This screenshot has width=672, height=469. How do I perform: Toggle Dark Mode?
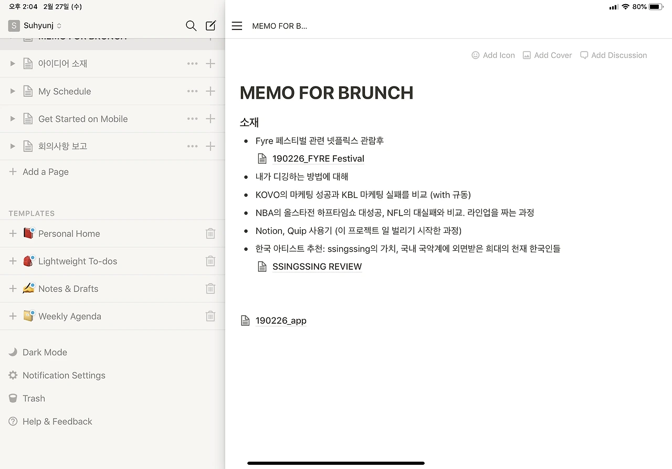[38, 352]
